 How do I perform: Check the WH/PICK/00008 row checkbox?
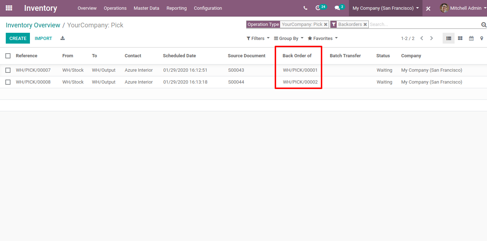point(8,82)
